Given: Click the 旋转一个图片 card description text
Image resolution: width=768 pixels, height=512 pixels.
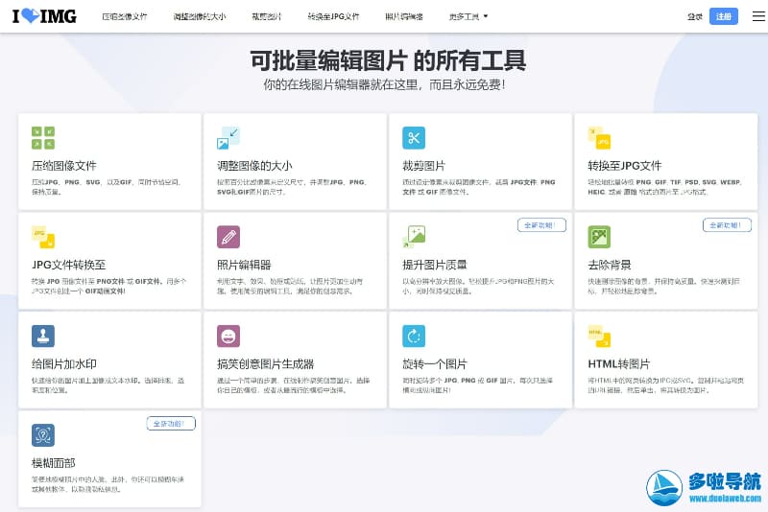Looking at the screenshot, I should (x=477, y=385).
